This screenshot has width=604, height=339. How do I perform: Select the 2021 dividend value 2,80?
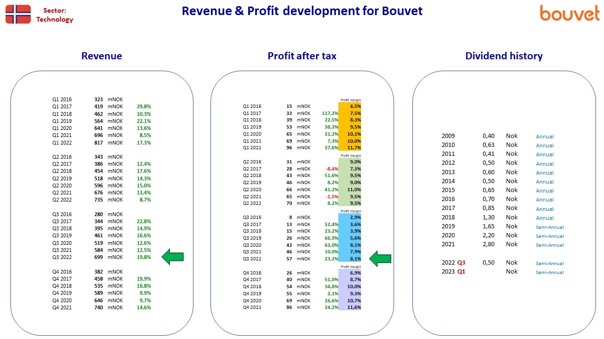[488, 244]
